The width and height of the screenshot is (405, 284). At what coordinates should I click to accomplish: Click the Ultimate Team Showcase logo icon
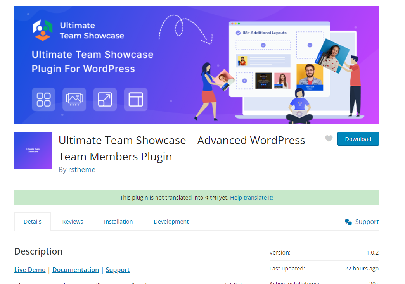click(x=43, y=30)
